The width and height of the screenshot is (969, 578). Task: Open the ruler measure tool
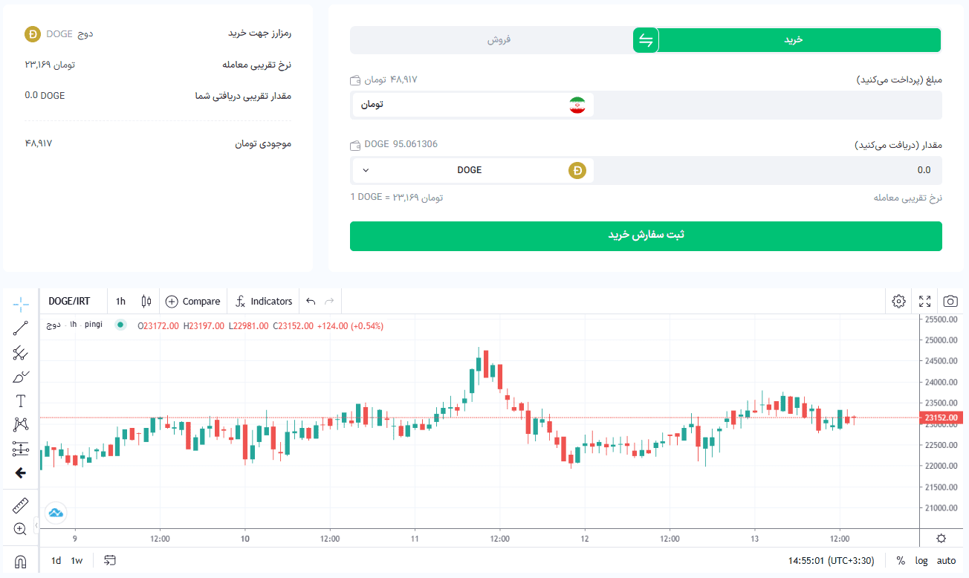tap(21, 506)
